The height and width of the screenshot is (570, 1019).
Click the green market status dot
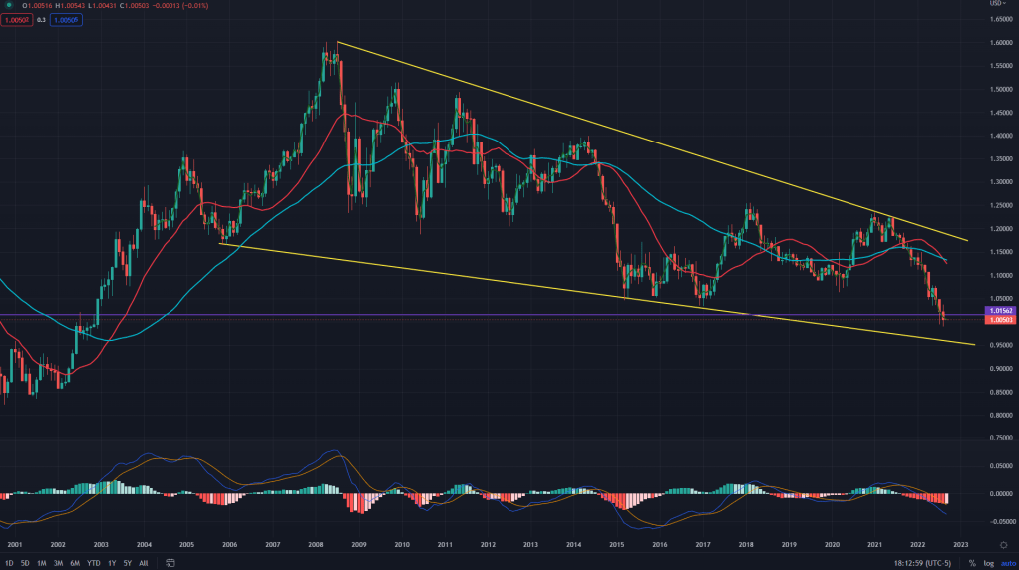(x=9, y=6)
